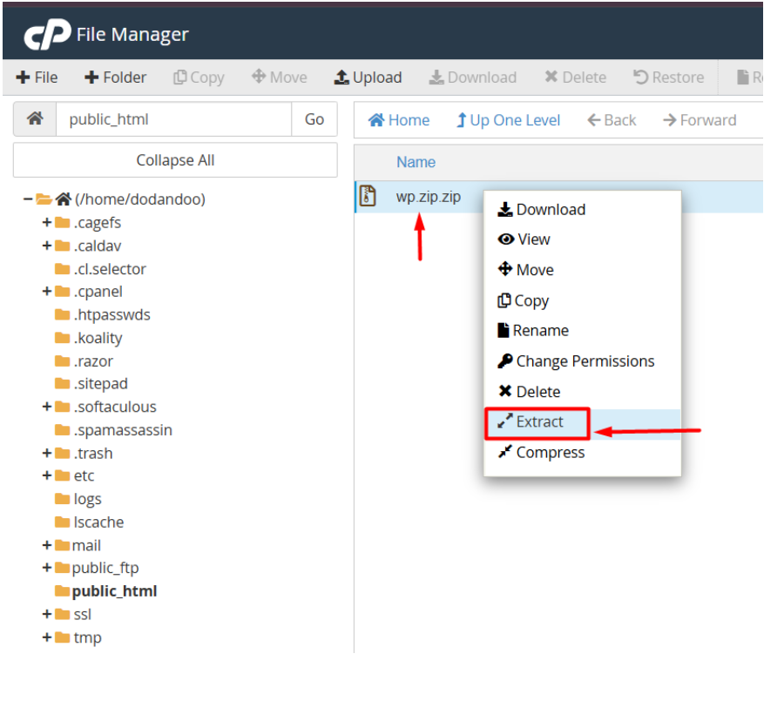Collapse the /home/dodandoo root node
Screen dimensions: 764x701
pos(28,199)
